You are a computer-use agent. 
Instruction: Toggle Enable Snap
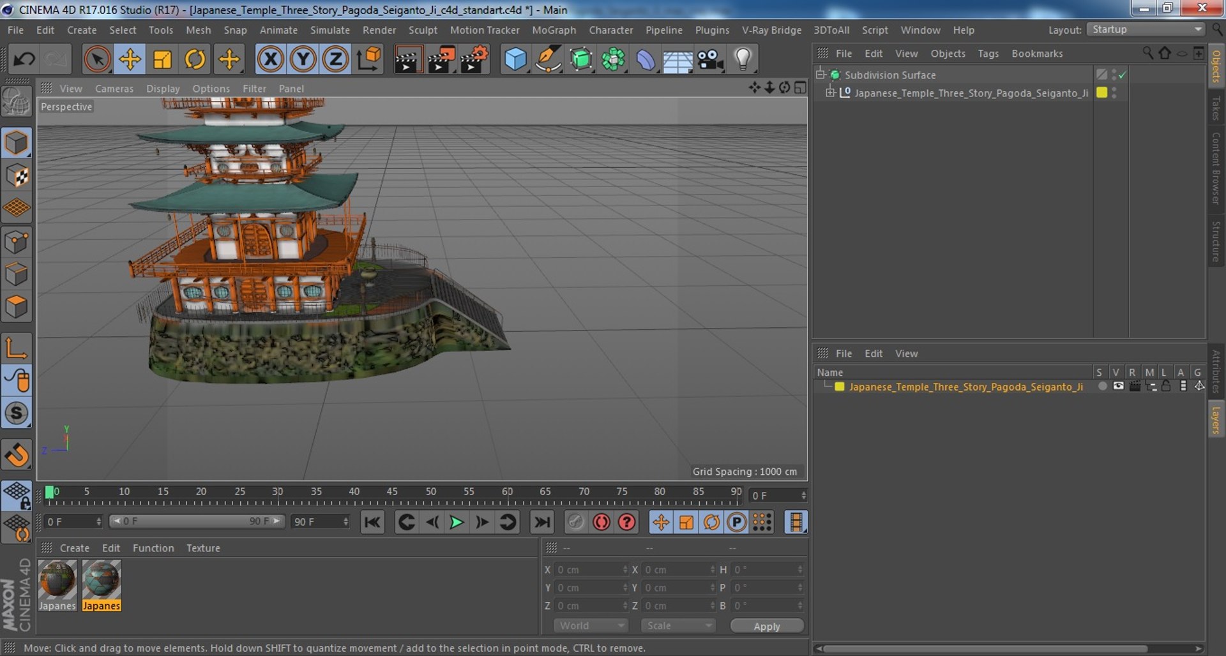point(17,414)
